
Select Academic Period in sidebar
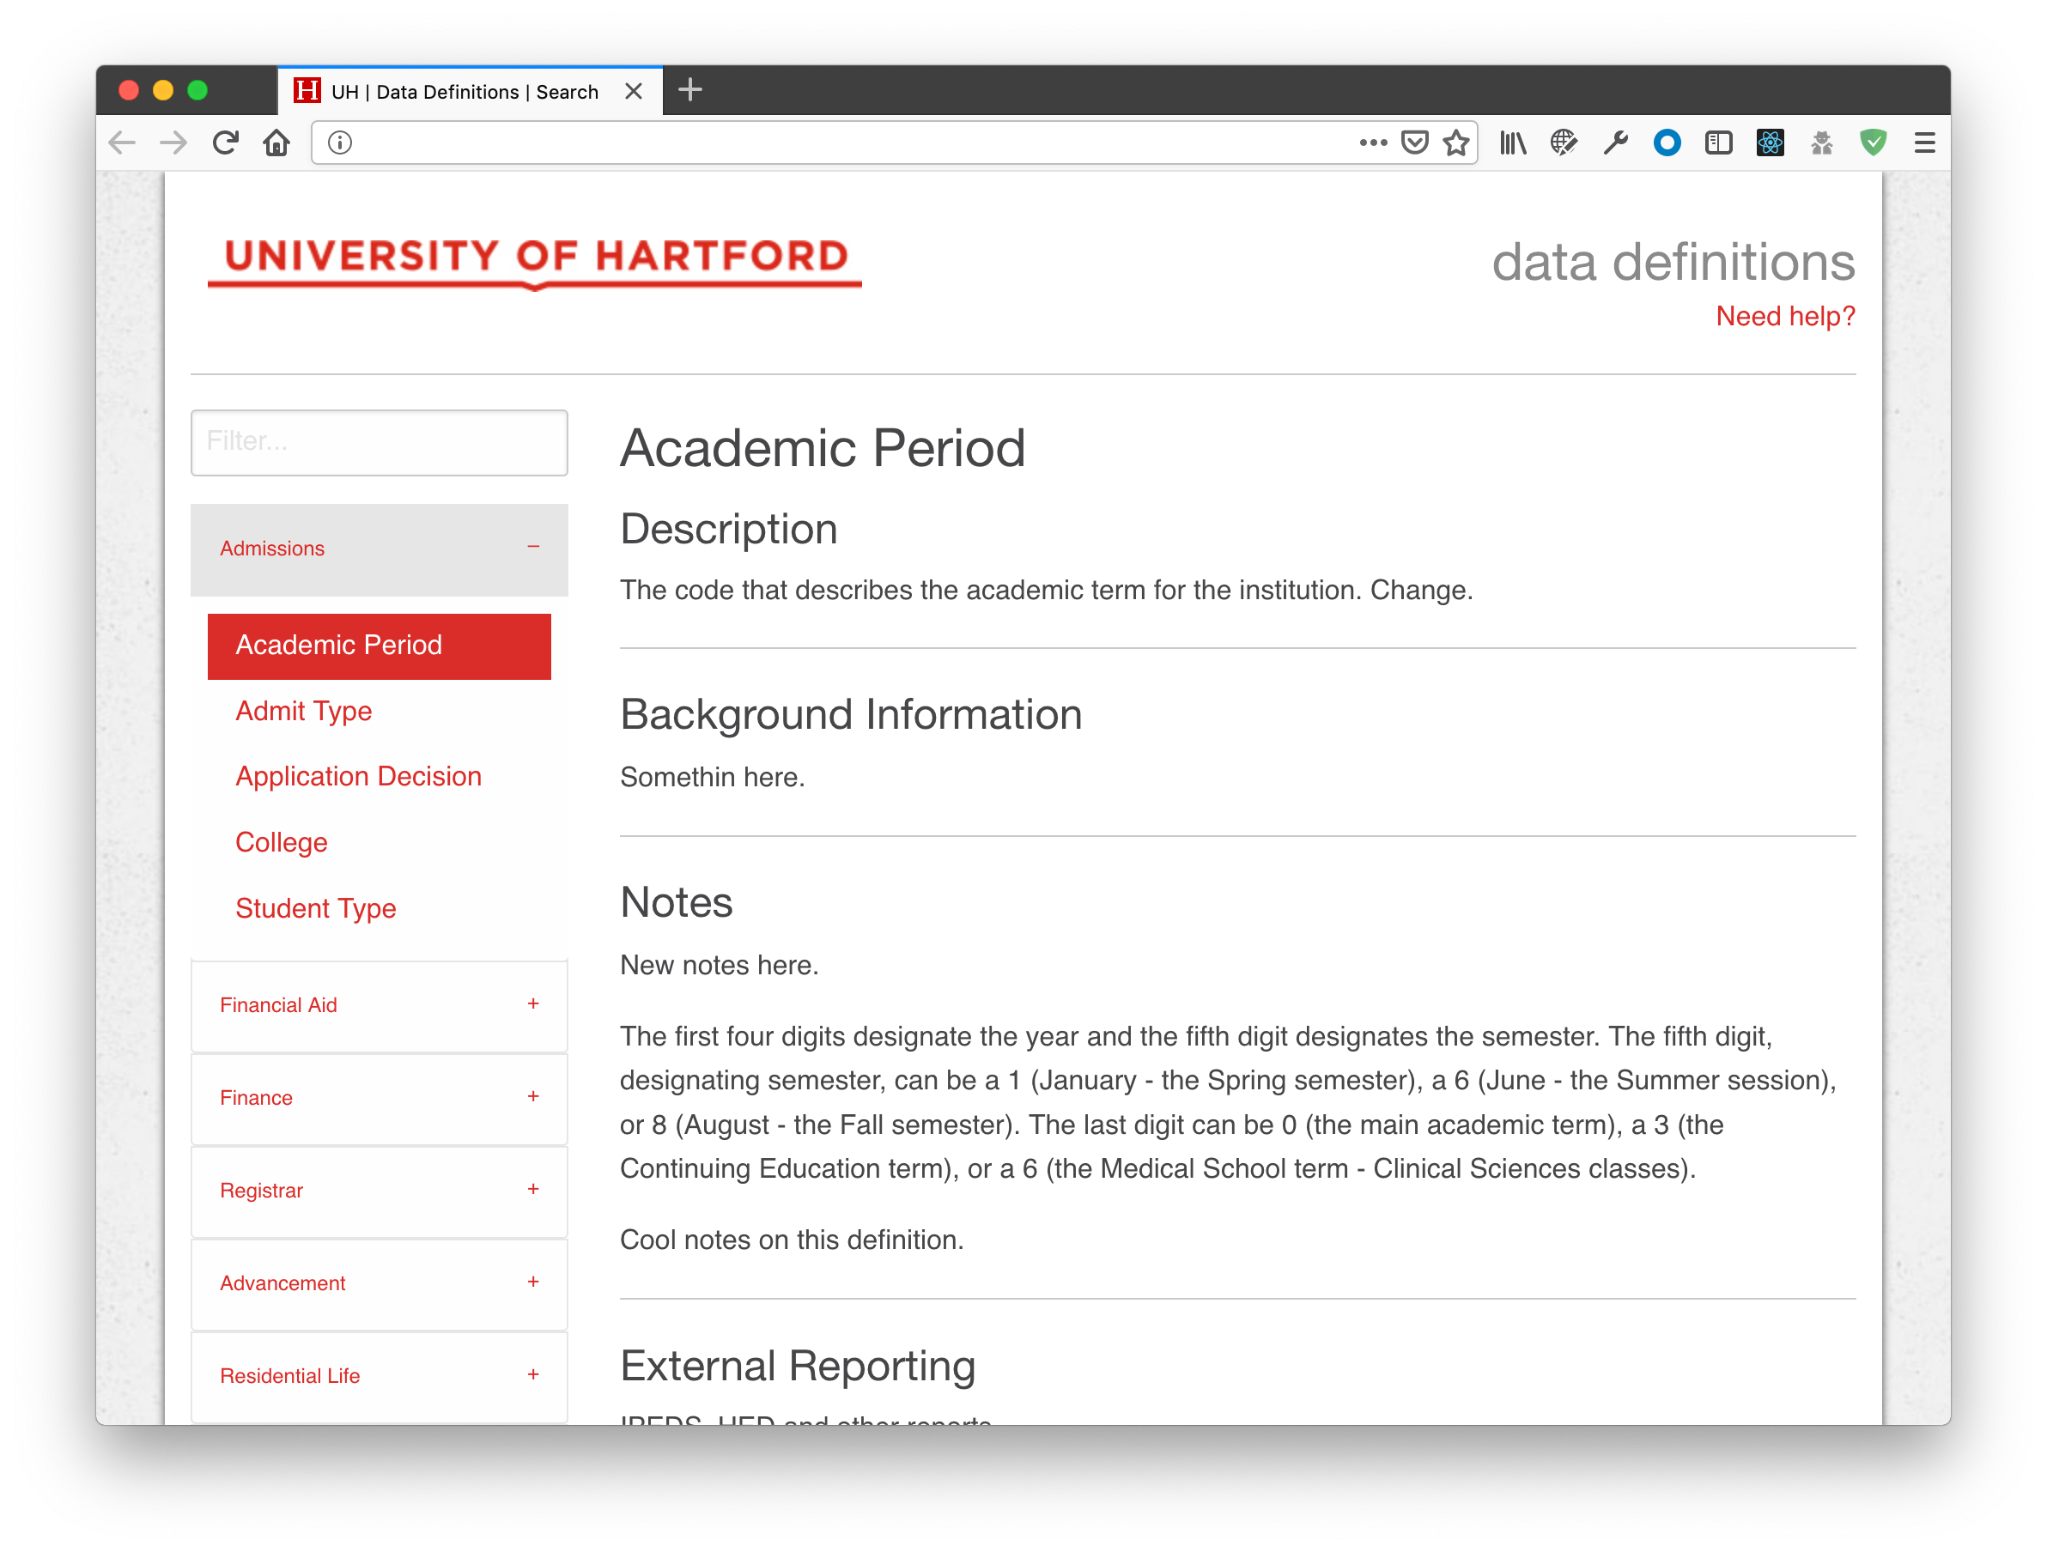[380, 646]
